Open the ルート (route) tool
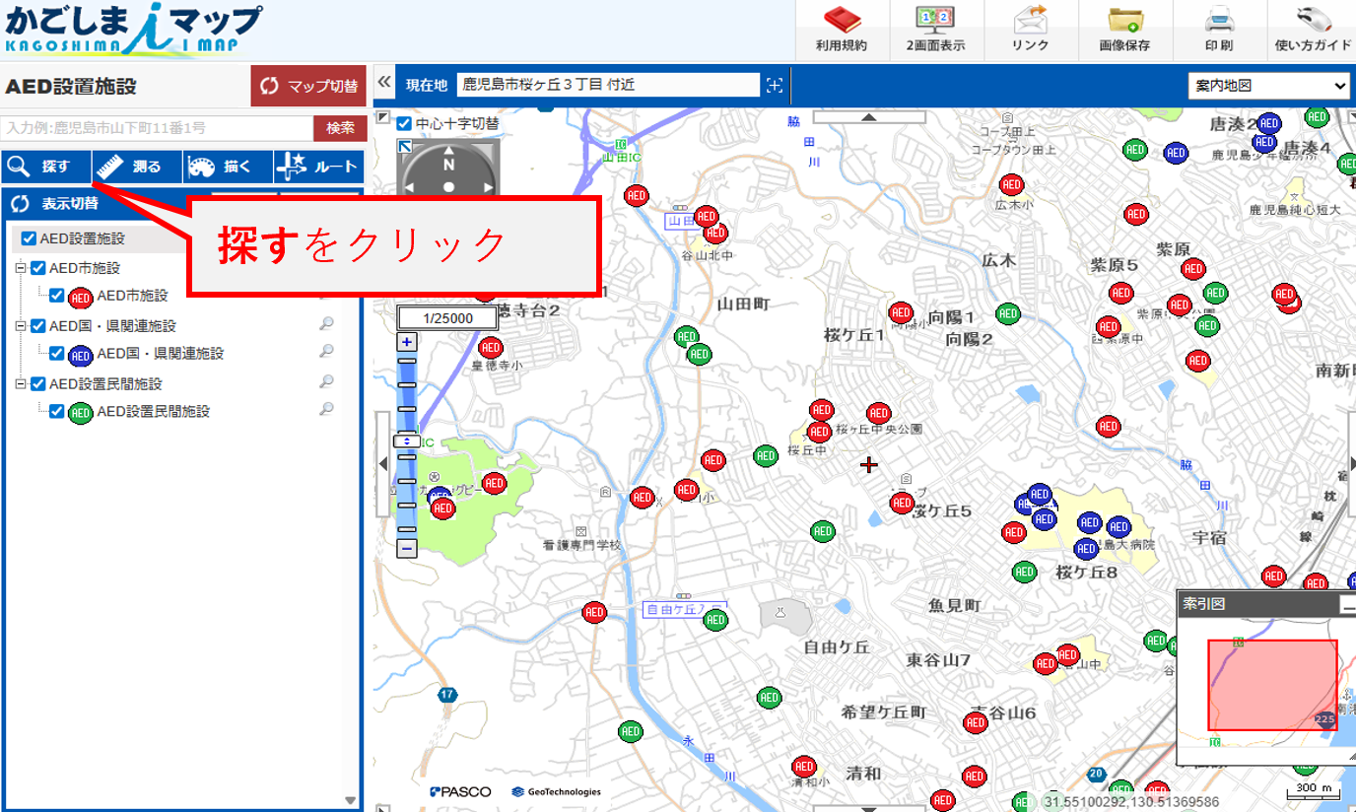Image resolution: width=1356 pixels, height=812 pixels. [x=320, y=167]
